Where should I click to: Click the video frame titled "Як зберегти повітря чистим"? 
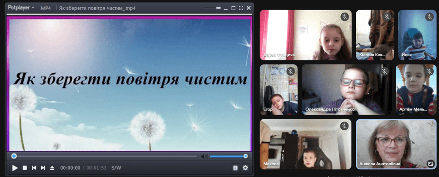[130, 85]
